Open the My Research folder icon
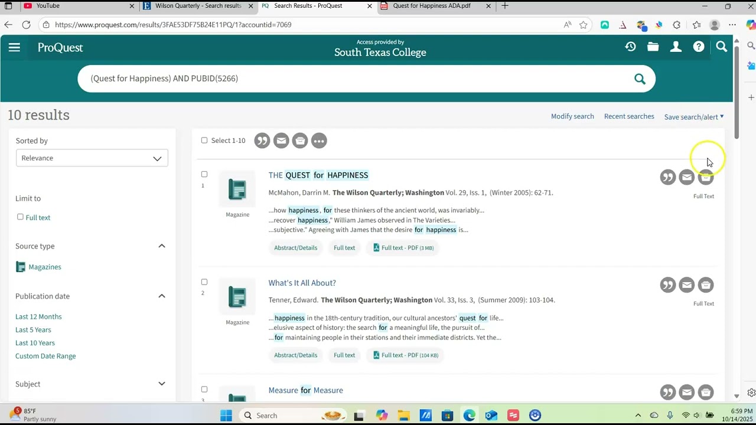The image size is (756, 425). point(653,47)
